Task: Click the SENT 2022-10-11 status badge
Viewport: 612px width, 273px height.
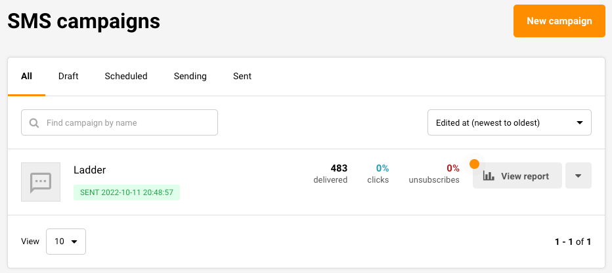Action: tap(127, 192)
